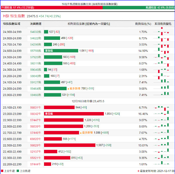Click the orange 最多新增 triangle in 22,700-22,799 row

point(81,133)
